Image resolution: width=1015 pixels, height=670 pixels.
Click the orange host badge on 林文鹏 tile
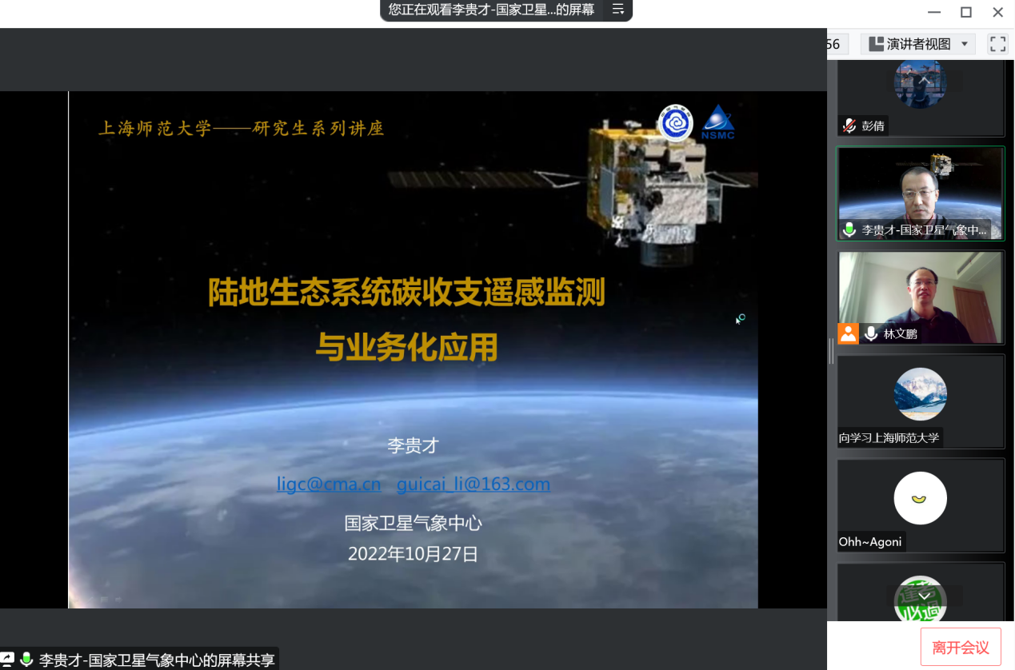tap(849, 334)
